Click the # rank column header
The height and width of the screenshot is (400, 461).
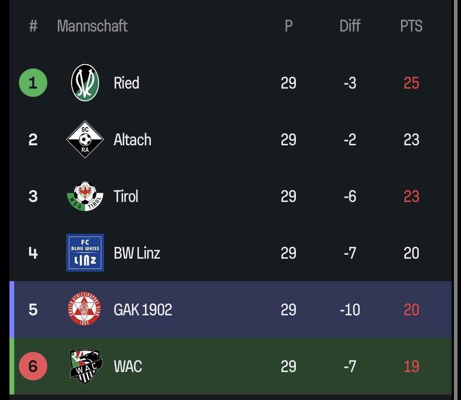(x=33, y=26)
